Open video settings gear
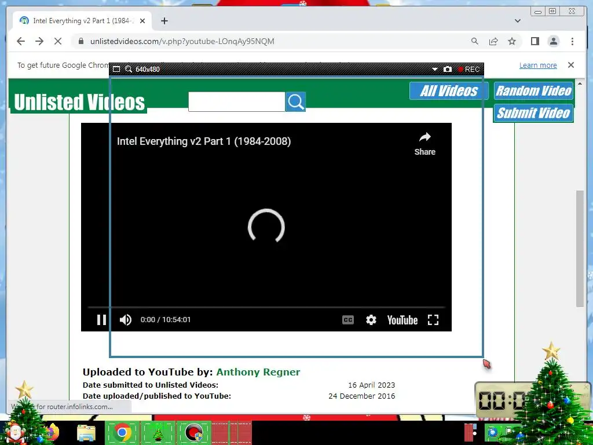 (371, 320)
